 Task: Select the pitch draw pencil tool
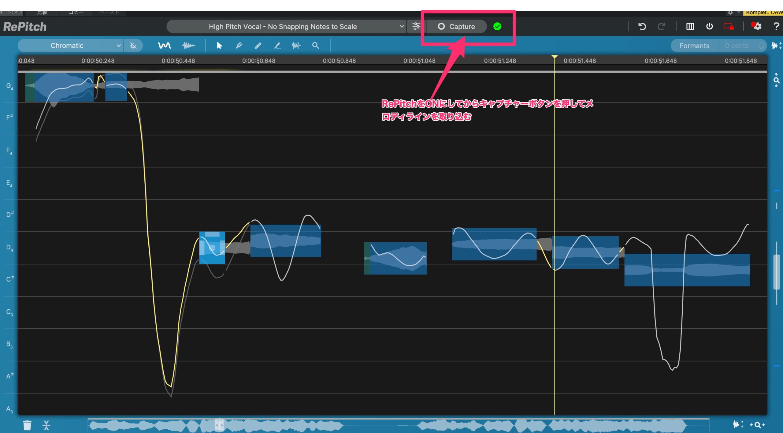258,46
